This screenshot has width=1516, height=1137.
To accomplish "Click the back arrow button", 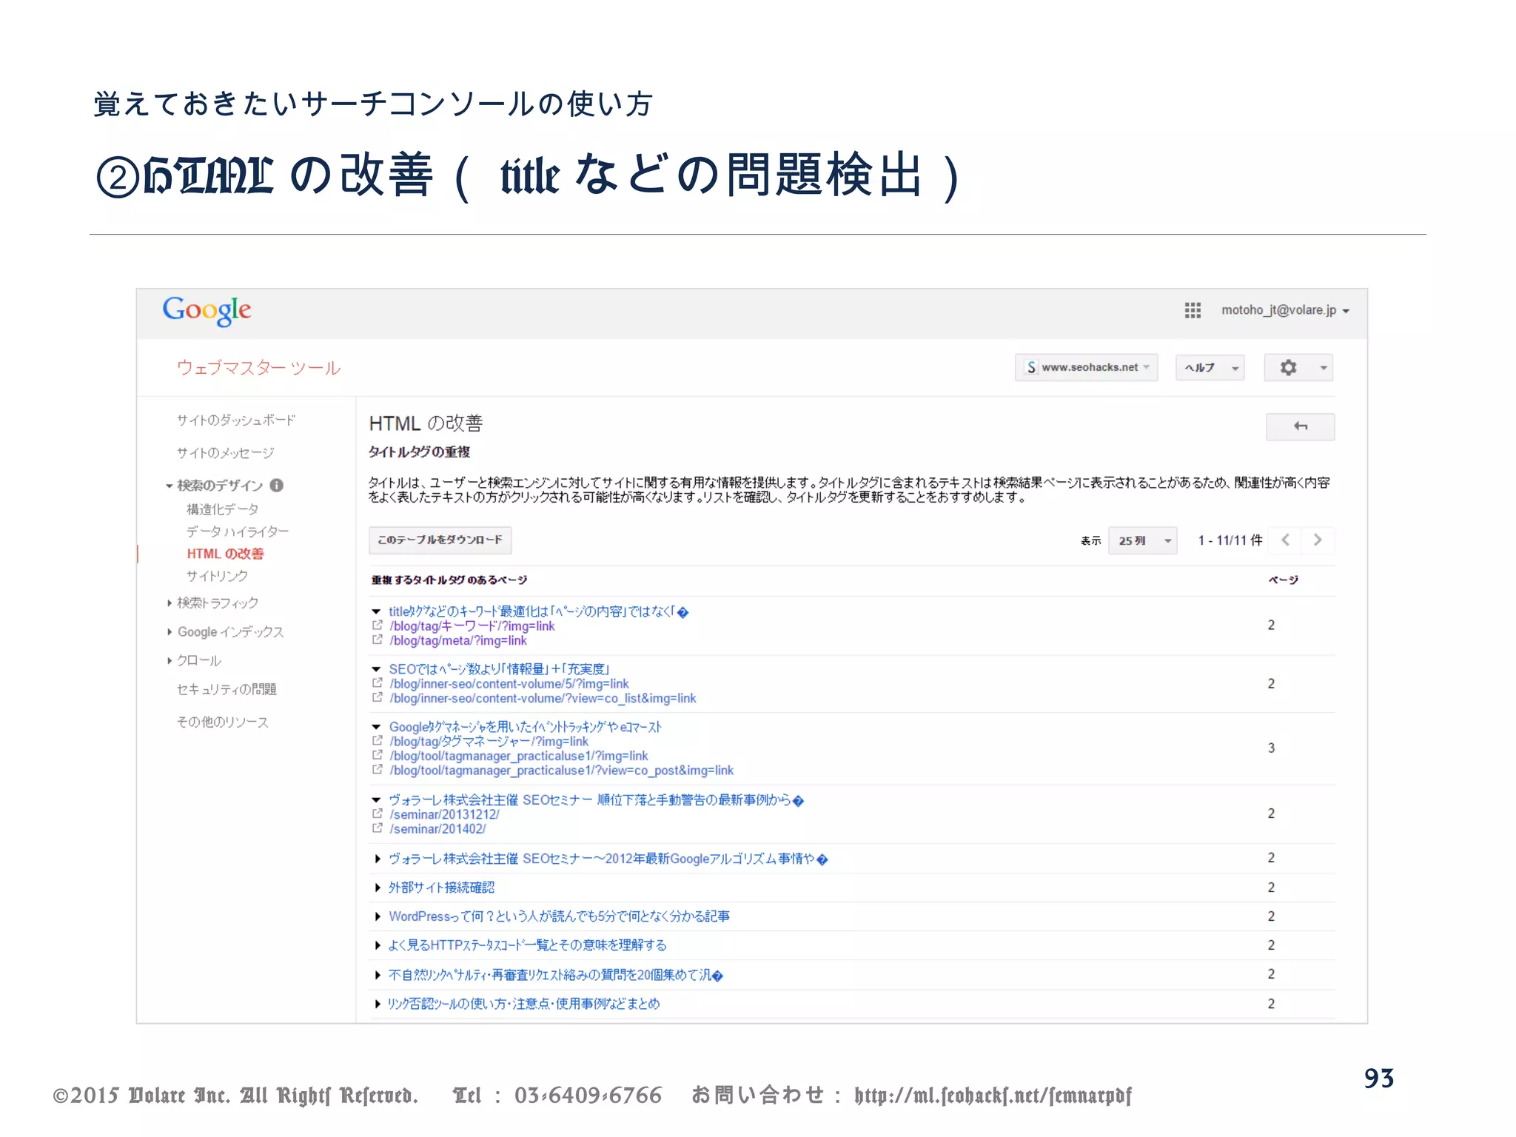I will (1300, 426).
